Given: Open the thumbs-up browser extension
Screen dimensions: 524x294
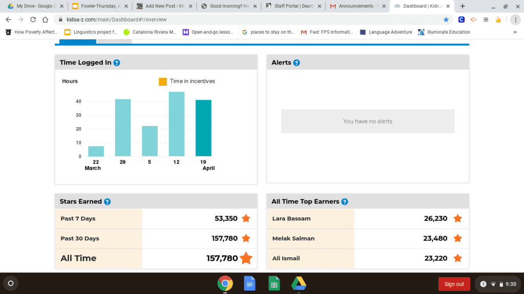Looking at the screenshot, I should pyautogui.click(x=498, y=20).
